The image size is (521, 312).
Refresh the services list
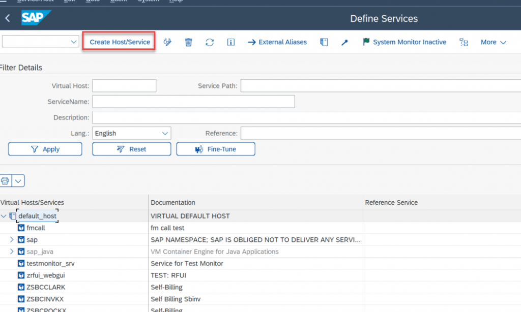[x=210, y=42]
